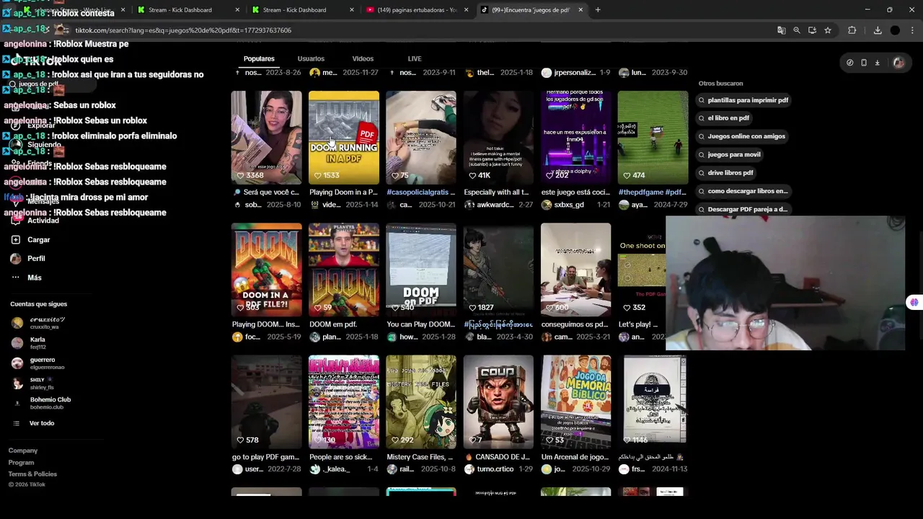Open the 'DOOM on PDF' video thumbnail

point(421,270)
